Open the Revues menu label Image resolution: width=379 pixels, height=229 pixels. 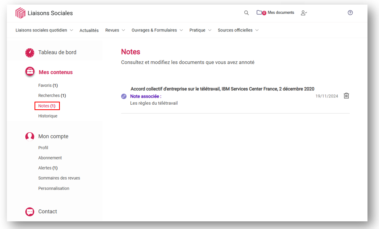coord(112,30)
